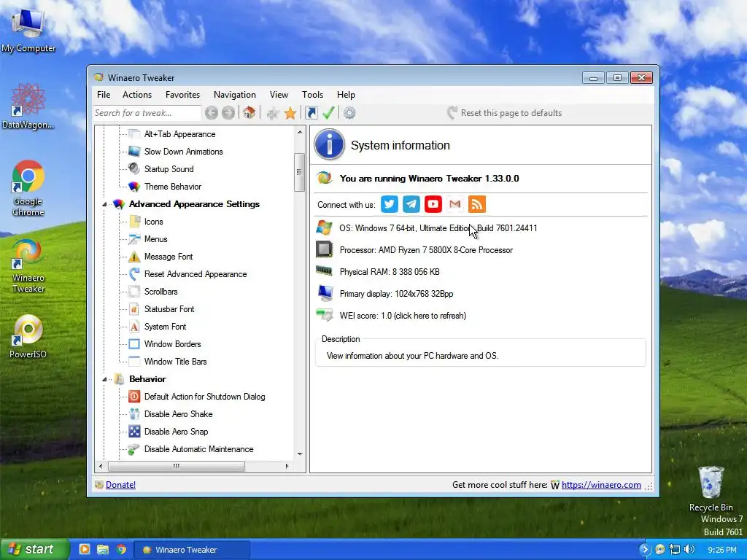Open the Favorites menu

pyautogui.click(x=182, y=95)
